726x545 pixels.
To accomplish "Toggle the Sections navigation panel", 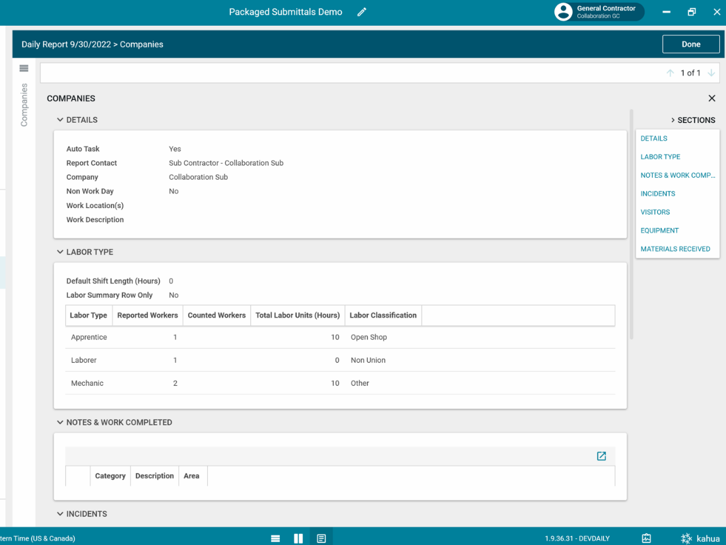I will [692, 120].
